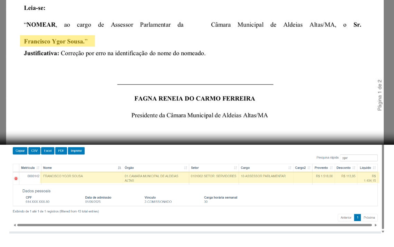Image resolution: width=394 pixels, height=247 pixels.
Task: Select page 1 in pagination
Action: coord(357,218)
